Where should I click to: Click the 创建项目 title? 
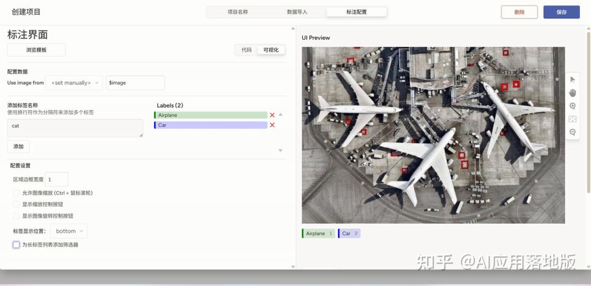(26, 12)
